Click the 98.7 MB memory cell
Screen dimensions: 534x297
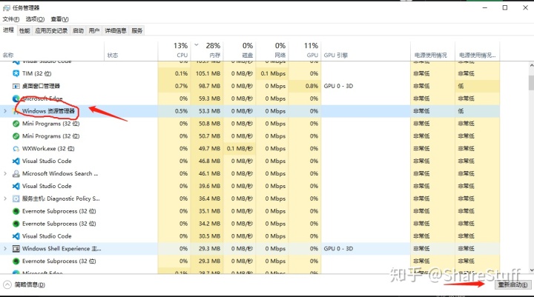pyautogui.click(x=207, y=86)
